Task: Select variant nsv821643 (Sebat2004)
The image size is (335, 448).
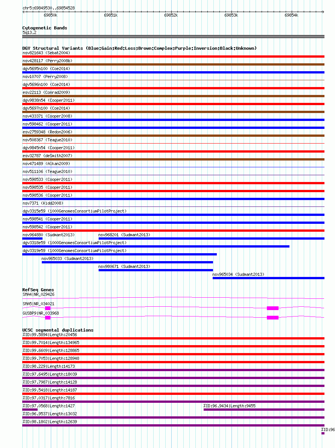Action: (x=46, y=53)
